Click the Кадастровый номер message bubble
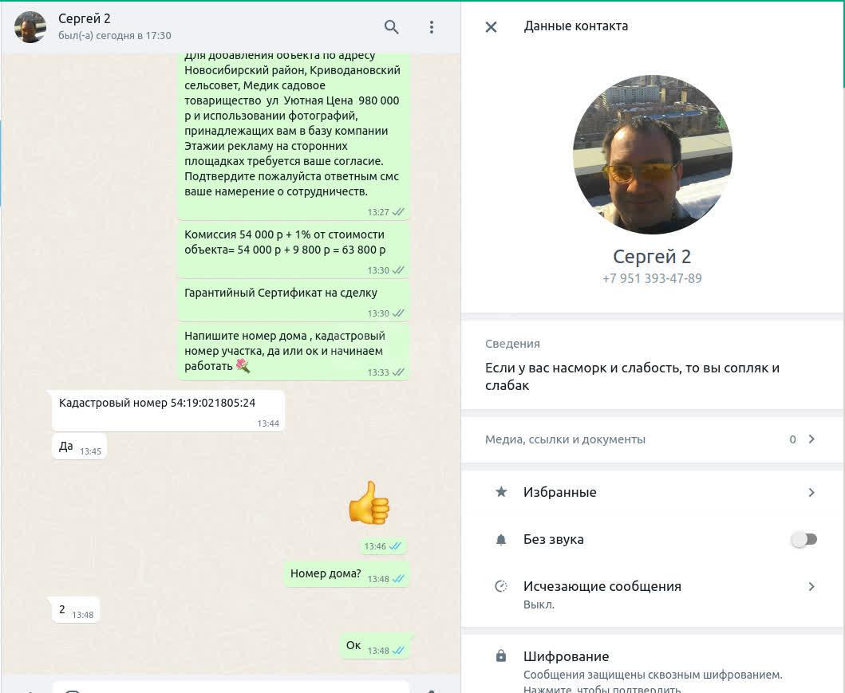 point(168,411)
